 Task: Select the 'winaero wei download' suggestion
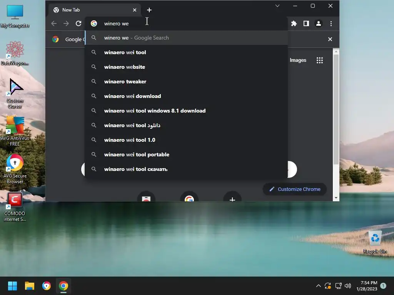186,96
